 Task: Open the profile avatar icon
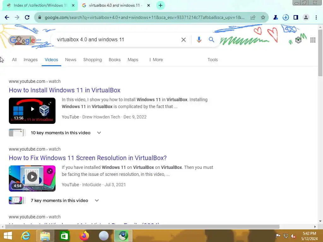click(x=306, y=18)
